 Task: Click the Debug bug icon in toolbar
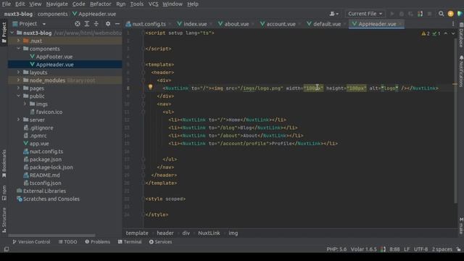point(401,14)
